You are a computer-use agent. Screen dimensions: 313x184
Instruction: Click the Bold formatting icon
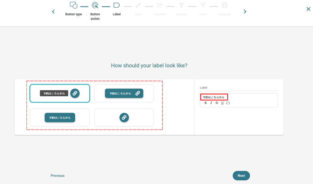coord(205,103)
